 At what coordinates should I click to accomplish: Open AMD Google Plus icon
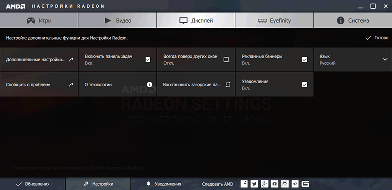click(x=265, y=184)
